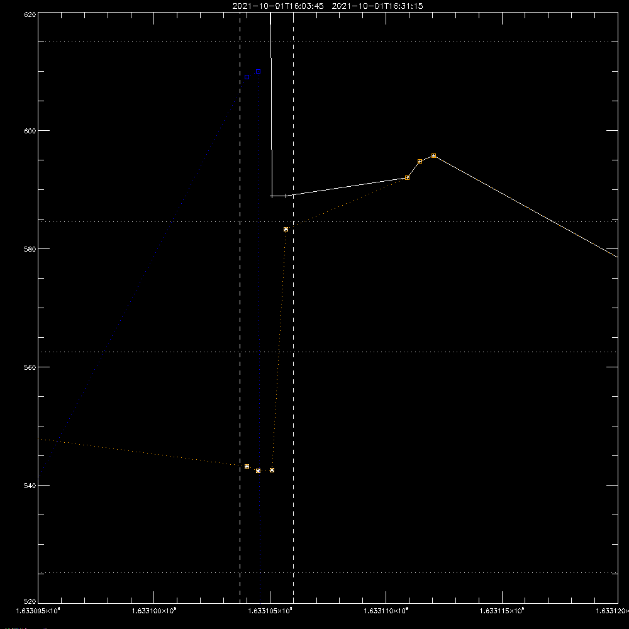Click the x-axis label 1.633100×10⁹
The image size is (629, 629).
(x=154, y=611)
